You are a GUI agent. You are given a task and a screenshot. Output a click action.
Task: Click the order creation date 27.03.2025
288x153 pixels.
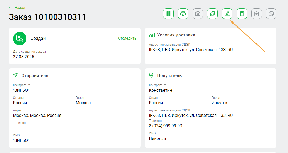pyautogui.click(x=24, y=57)
